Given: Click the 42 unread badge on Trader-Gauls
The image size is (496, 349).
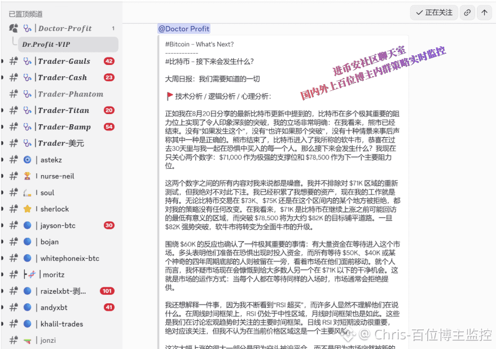Looking at the screenshot, I should (109, 61).
